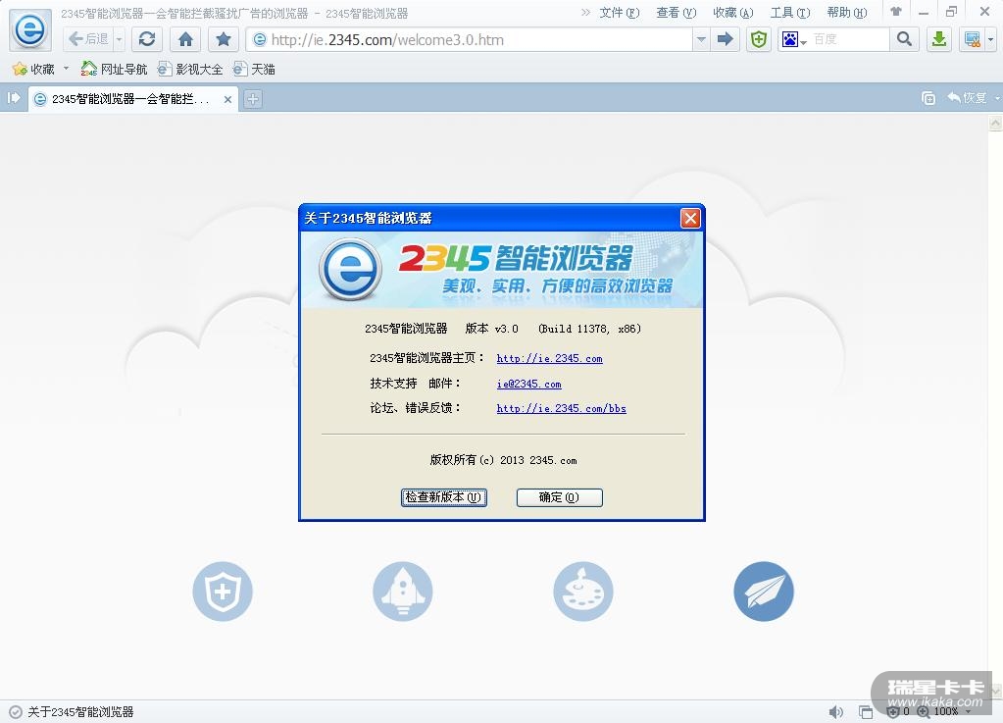This screenshot has height=723, width=1003.
Task: Open the 天猫 bookmark
Action: tap(254, 69)
